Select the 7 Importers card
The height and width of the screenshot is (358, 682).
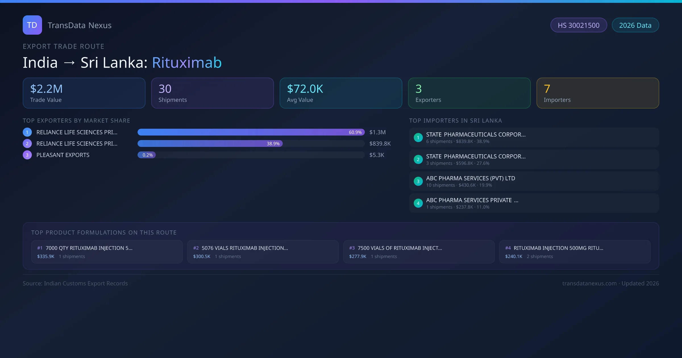point(598,93)
